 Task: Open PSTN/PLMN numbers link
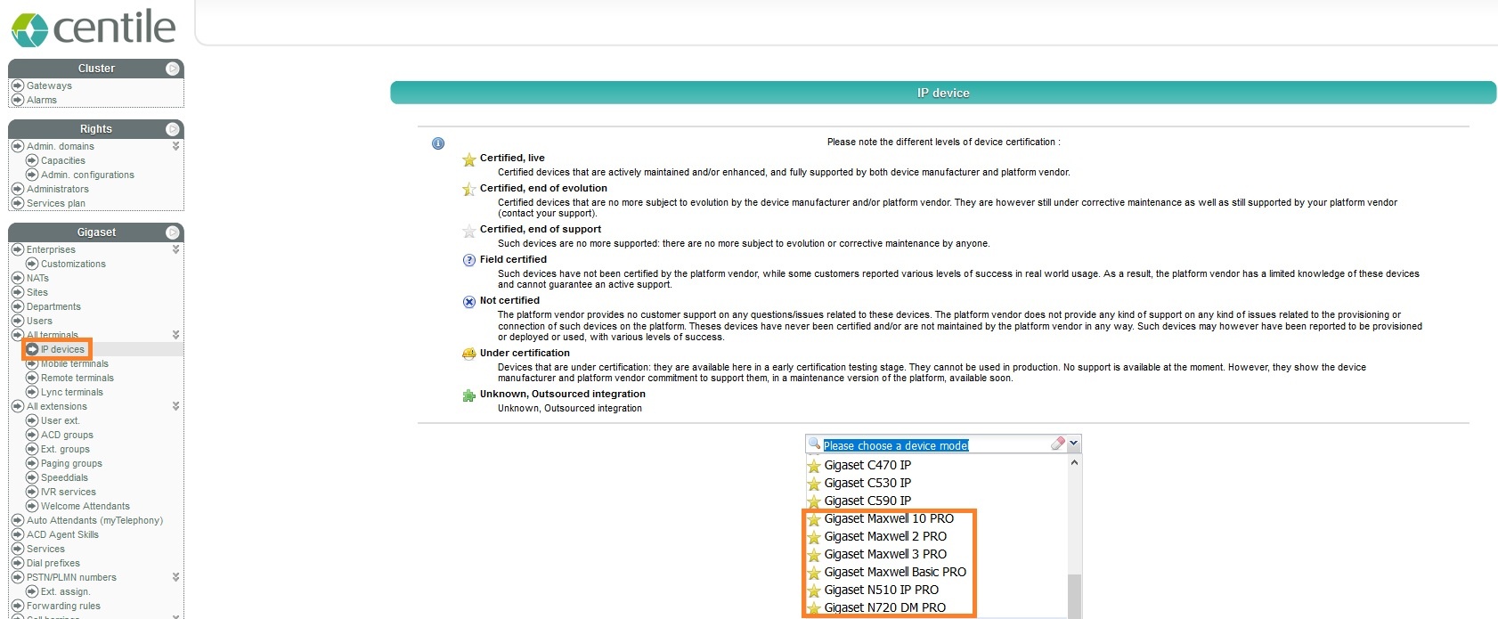click(71, 577)
